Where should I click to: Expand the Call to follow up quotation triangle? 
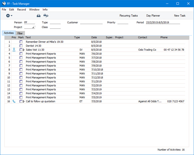[24, 101]
